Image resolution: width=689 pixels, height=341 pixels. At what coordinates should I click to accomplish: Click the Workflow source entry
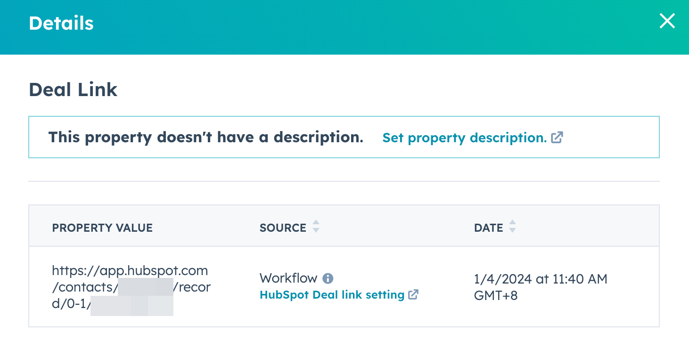[x=289, y=278]
